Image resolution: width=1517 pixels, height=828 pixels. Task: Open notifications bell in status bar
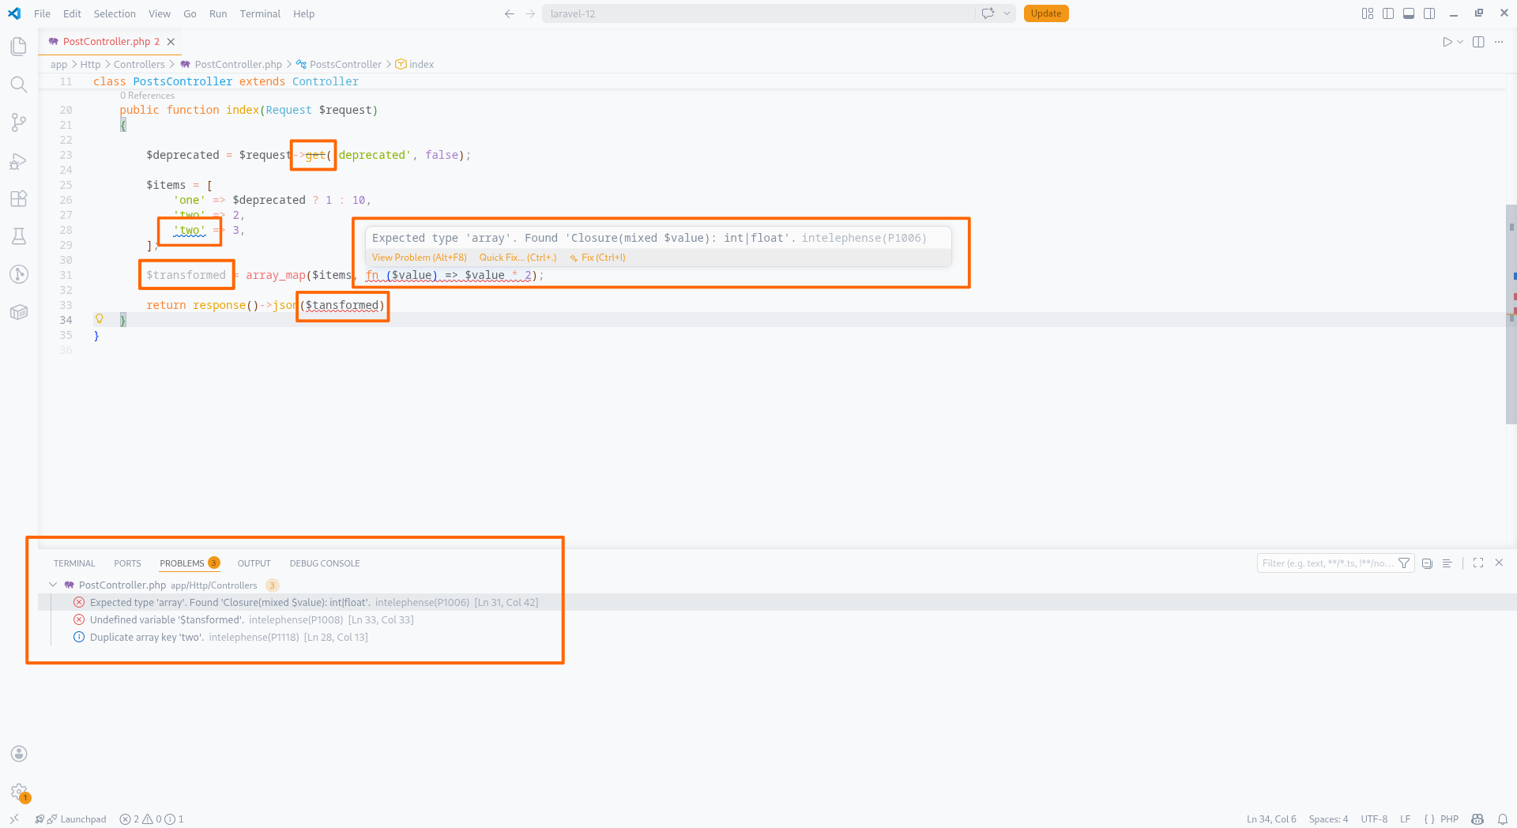pyautogui.click(x=1502, y=819)
